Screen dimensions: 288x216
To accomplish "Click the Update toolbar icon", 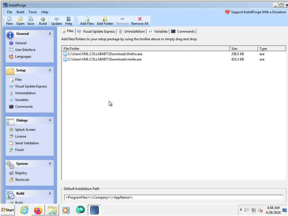I will 57,21.
